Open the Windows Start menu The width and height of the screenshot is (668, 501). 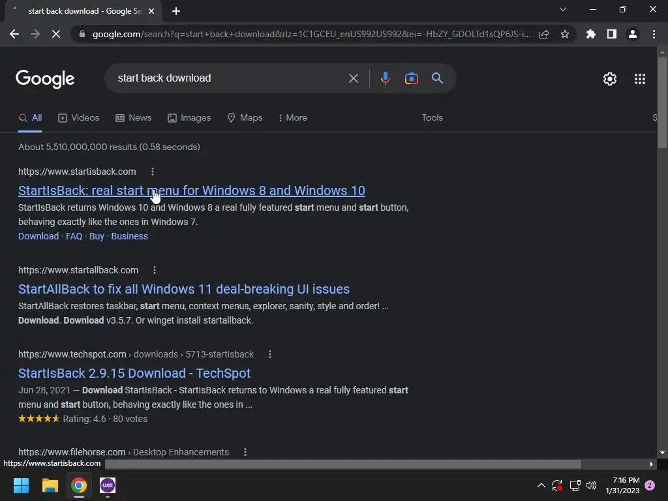click(x=21, y=485)
